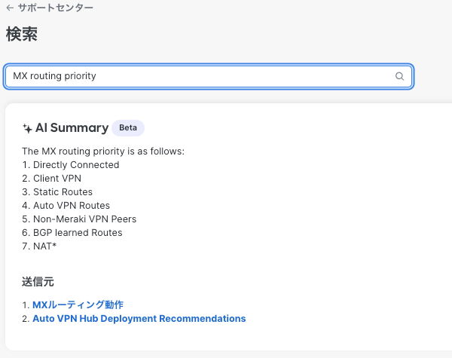Click the Client VPN list item

(x=57, y=179)
